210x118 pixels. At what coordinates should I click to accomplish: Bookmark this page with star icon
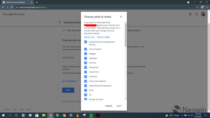(x=197, y=7)
